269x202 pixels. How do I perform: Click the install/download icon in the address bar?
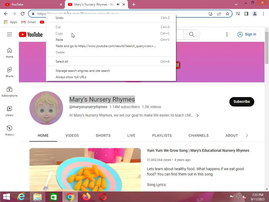coord(211,14)
